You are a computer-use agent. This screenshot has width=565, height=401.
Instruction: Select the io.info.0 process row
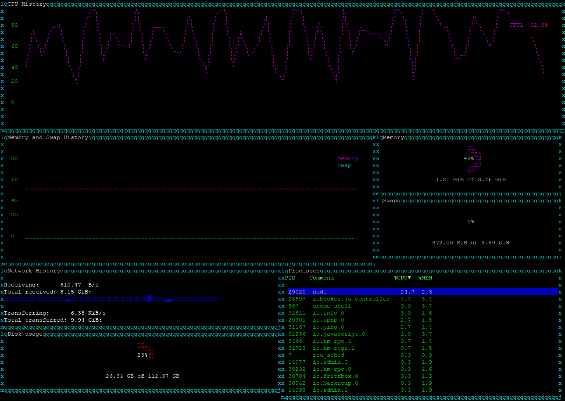coord(423,313)
